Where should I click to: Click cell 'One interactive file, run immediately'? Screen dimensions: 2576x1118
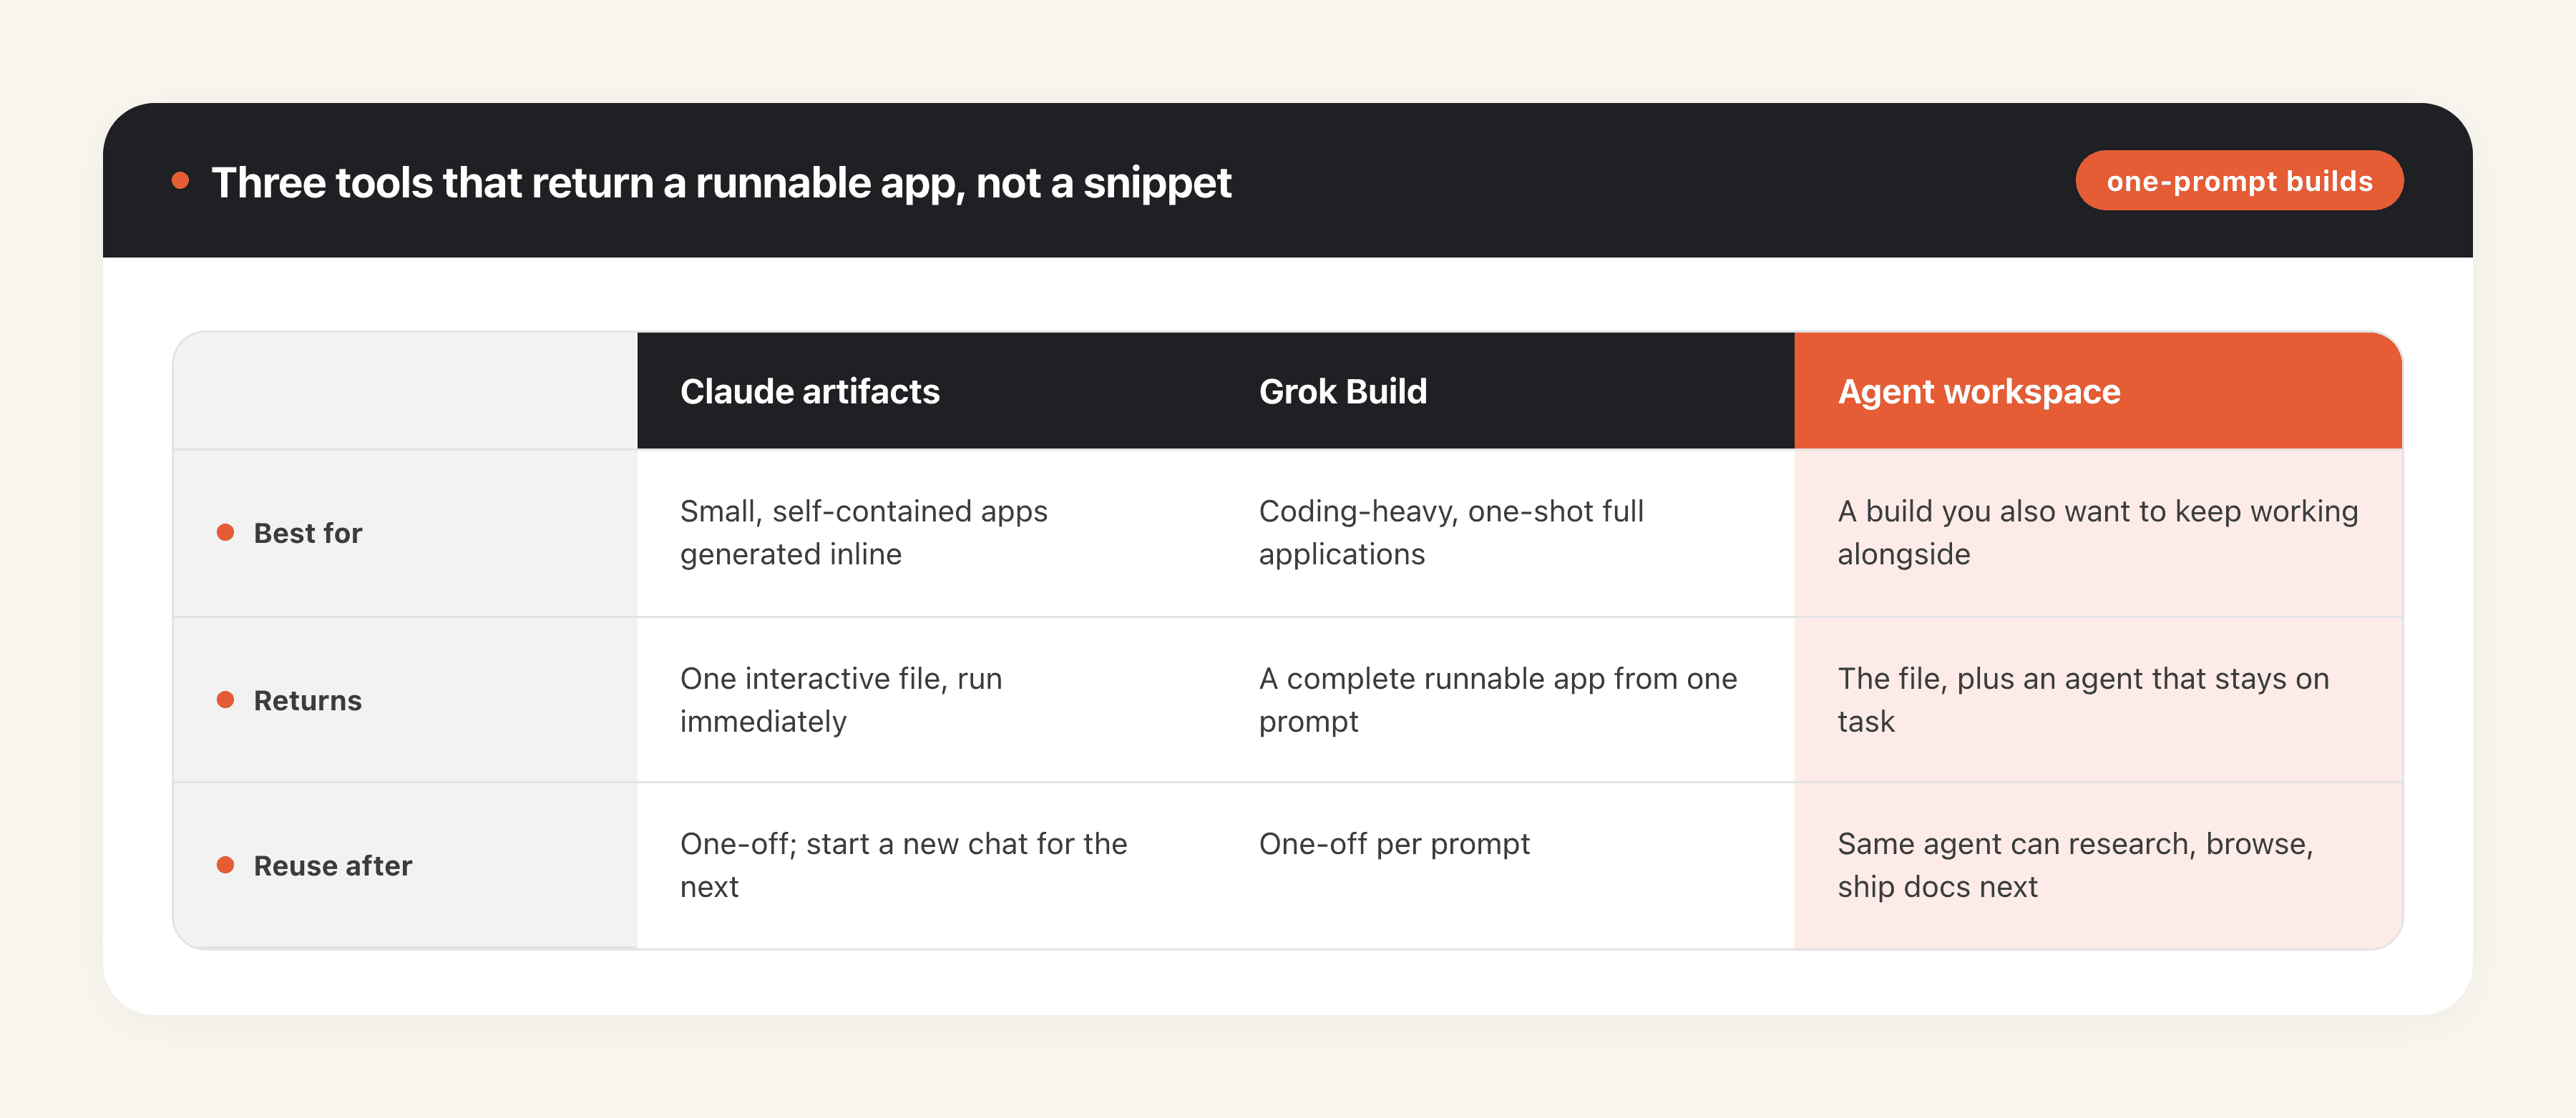(926, 700)
